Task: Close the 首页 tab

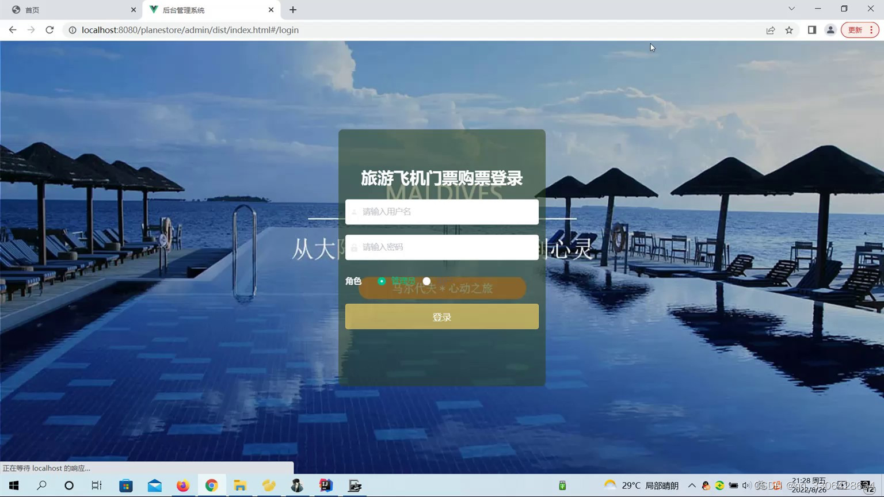Action: (x=134, y=10)
